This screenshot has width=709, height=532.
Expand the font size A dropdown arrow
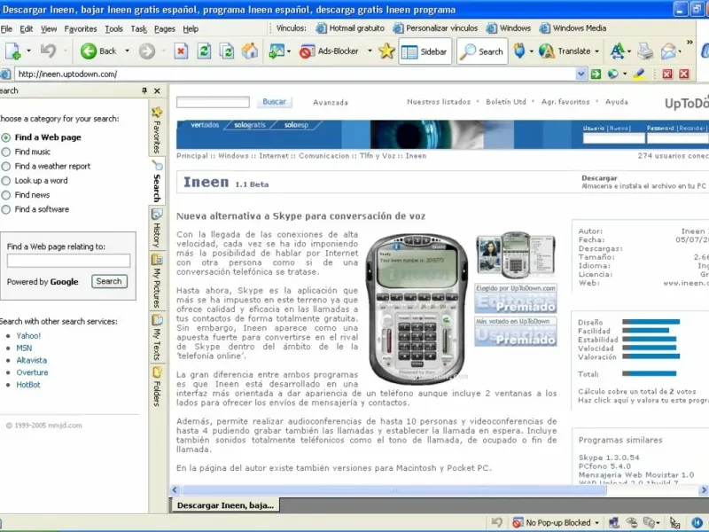pos(629,51)
